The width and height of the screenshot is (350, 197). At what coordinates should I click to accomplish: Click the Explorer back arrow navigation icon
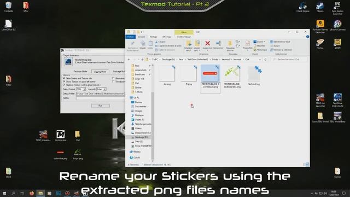tap(129, 60)
